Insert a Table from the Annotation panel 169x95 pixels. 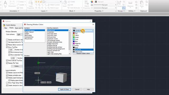tap(20, 8)
